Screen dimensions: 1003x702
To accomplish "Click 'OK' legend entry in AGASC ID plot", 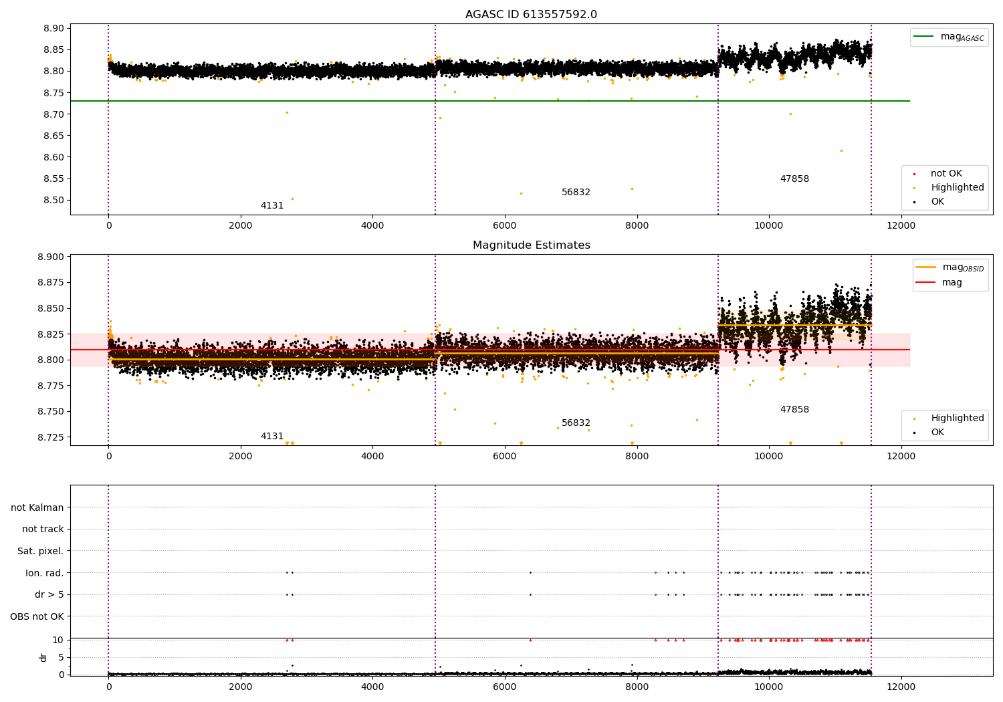I will [x=937, y=202].
